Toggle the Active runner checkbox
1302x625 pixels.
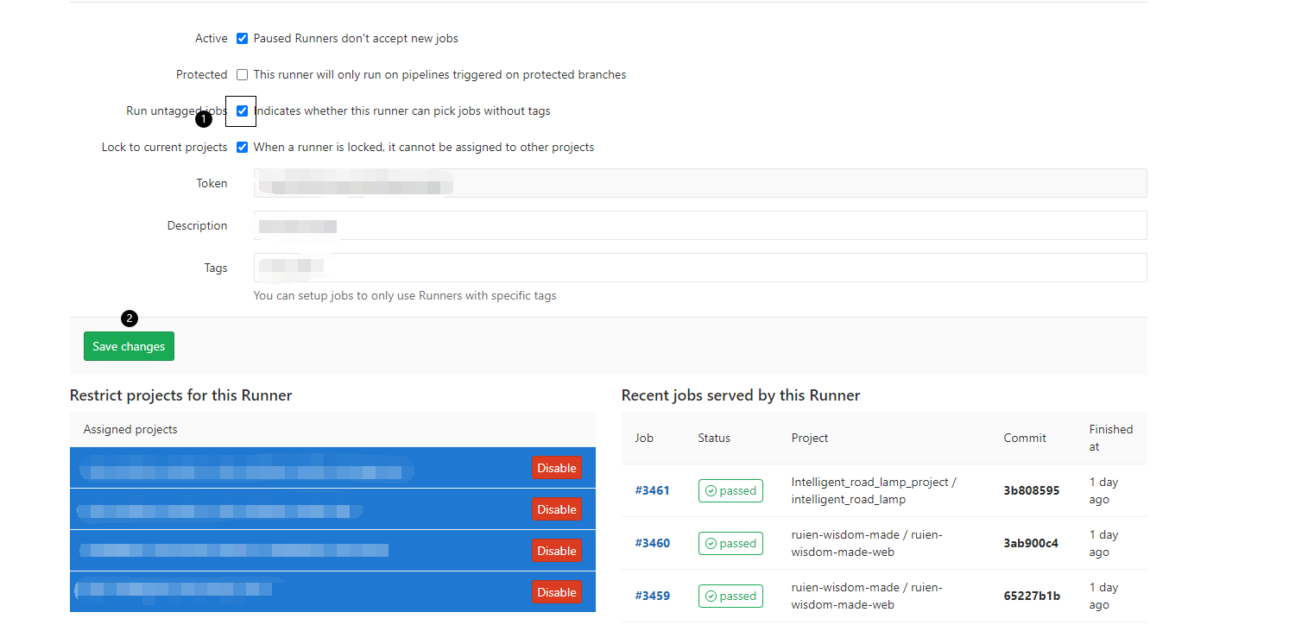coord(243,39)
